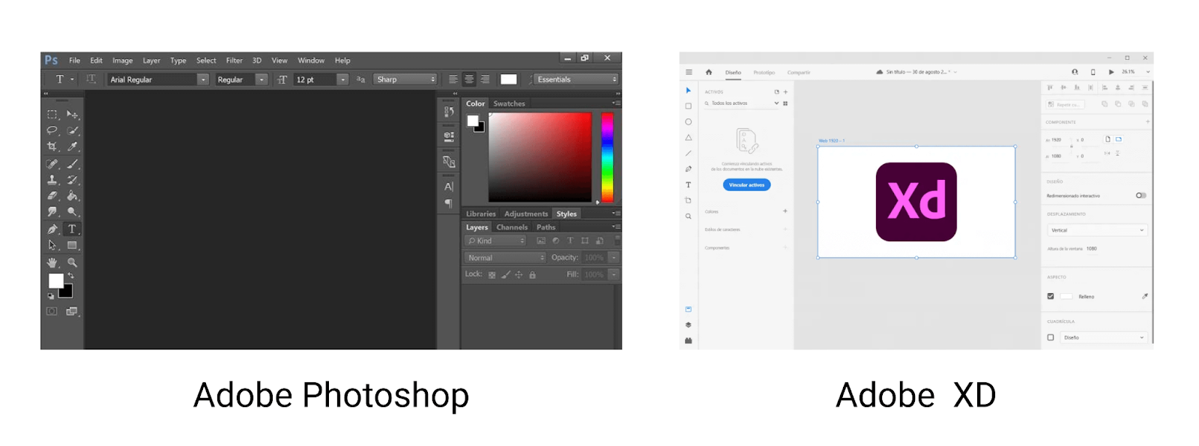This screenshot has height=446, width=1199.
Task: Click the text color swatch in options bar
Action: click(x=509, y=79)
